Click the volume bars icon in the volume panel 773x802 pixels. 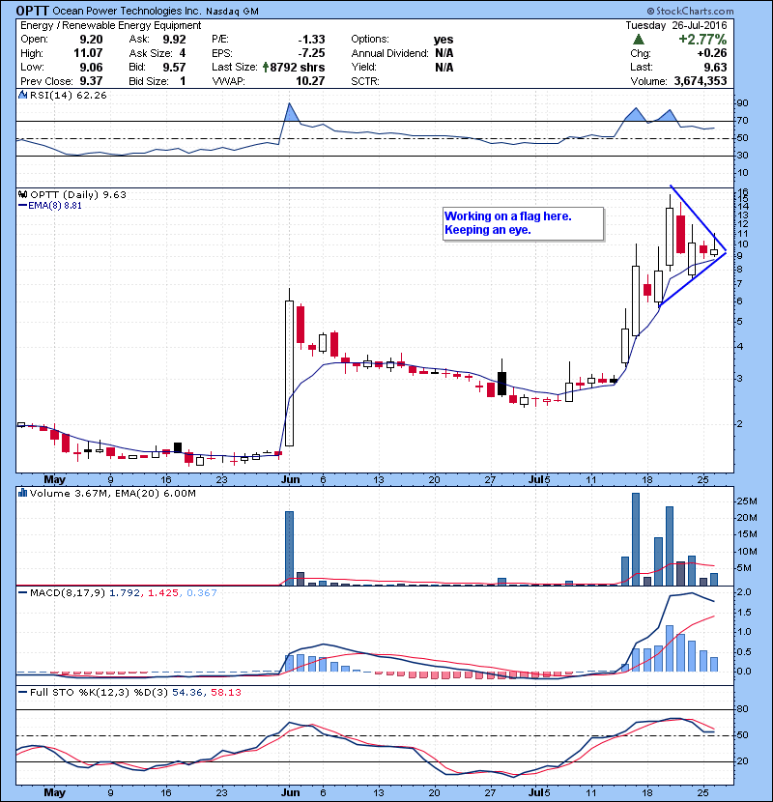coord(22,493)
